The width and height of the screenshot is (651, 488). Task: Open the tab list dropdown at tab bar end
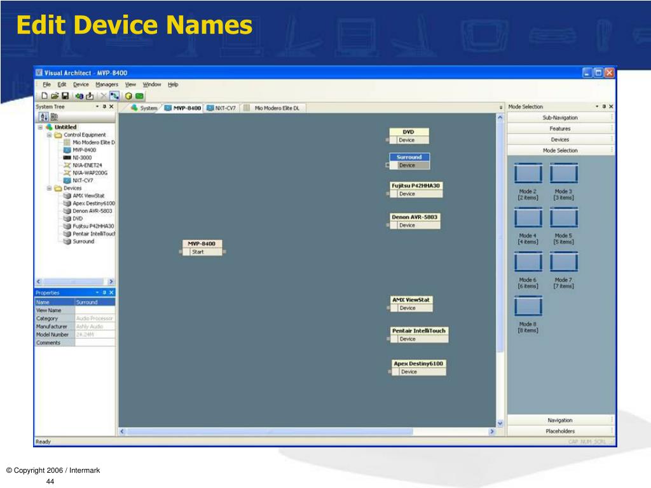[x=501, y=108]
